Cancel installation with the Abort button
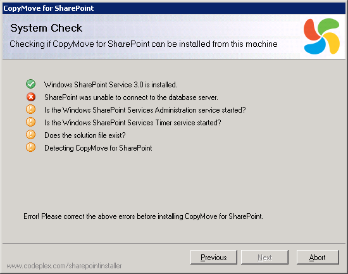 pyautogui.click(x=318, y=257)
